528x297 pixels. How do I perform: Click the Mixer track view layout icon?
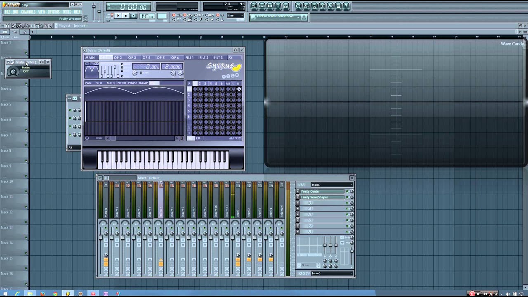106,178
